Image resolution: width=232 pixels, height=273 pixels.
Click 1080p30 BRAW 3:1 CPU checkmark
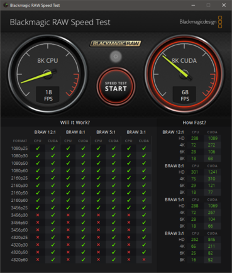coord(129,156)
